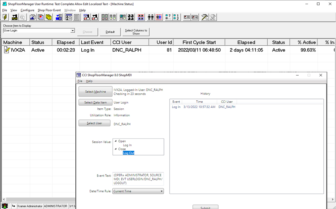Click the ShopMDI window title icon
Viewport: 336px width, 209px height.
tap(79, 75)
